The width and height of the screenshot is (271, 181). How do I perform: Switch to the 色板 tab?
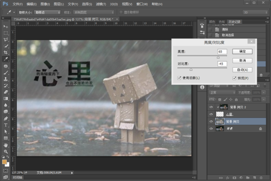pyautogui.click(x=222, y=22)
